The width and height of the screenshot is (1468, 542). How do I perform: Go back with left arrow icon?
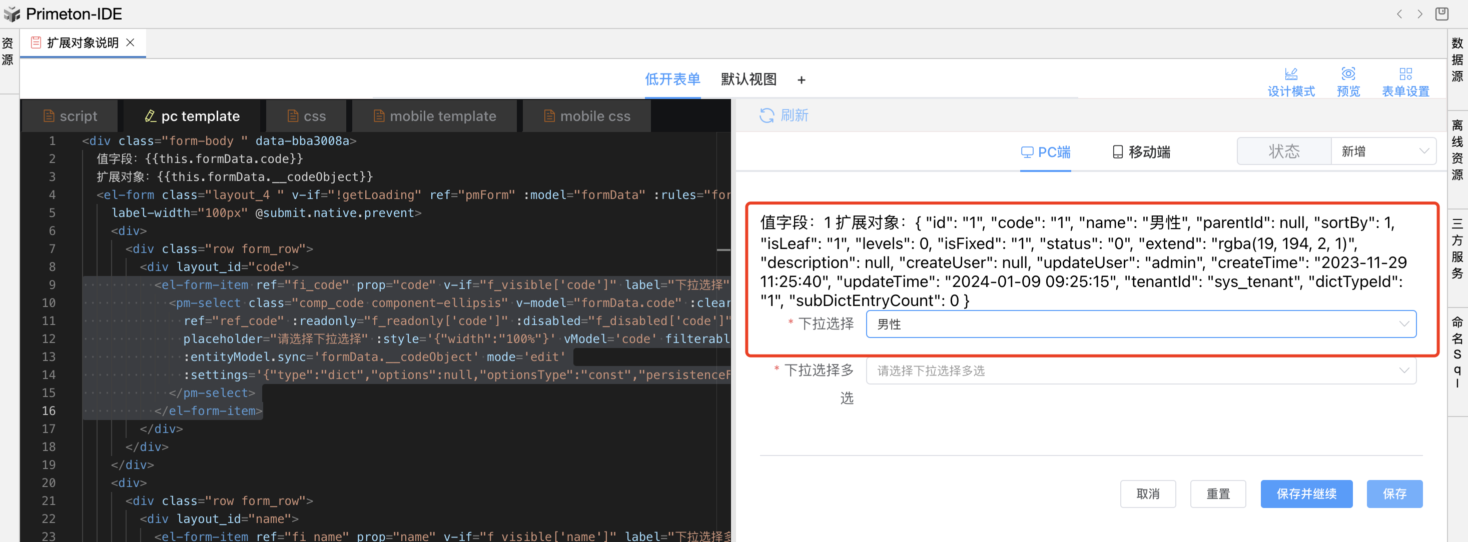coord(1399,13)
